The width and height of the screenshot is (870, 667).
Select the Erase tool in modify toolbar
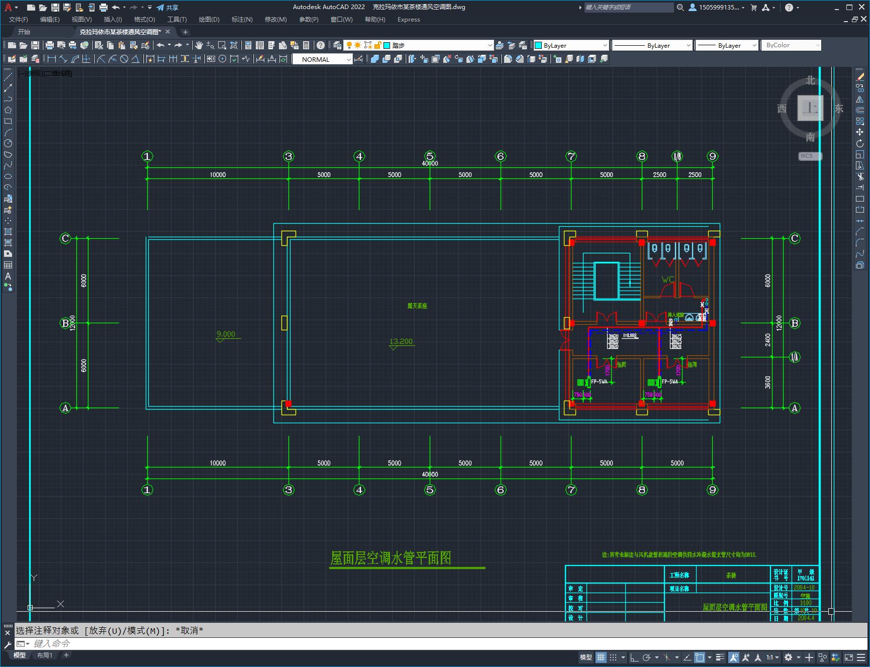860,77
